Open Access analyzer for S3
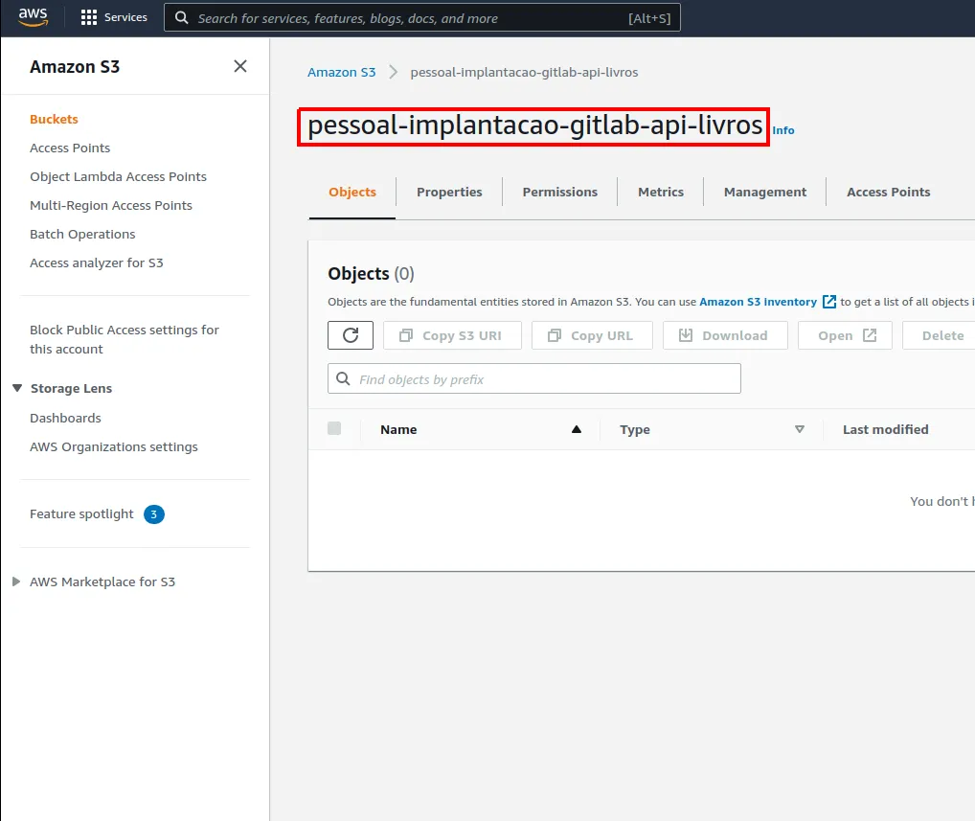 97,262
